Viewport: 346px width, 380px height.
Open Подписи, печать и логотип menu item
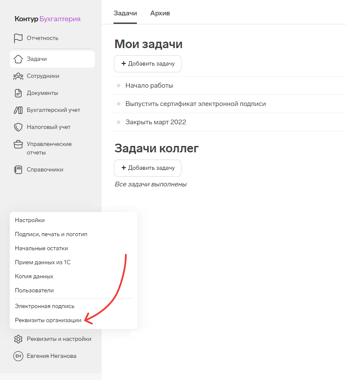pyautogui.click(x=51, y=234)
